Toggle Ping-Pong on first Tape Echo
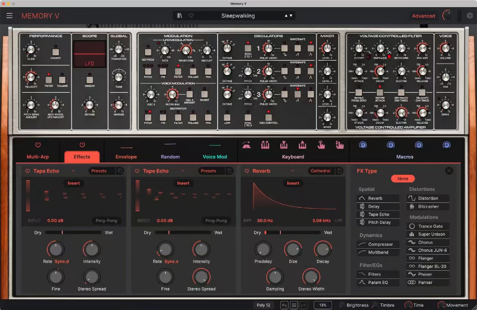Screen dimensions: 477x310 106,221
